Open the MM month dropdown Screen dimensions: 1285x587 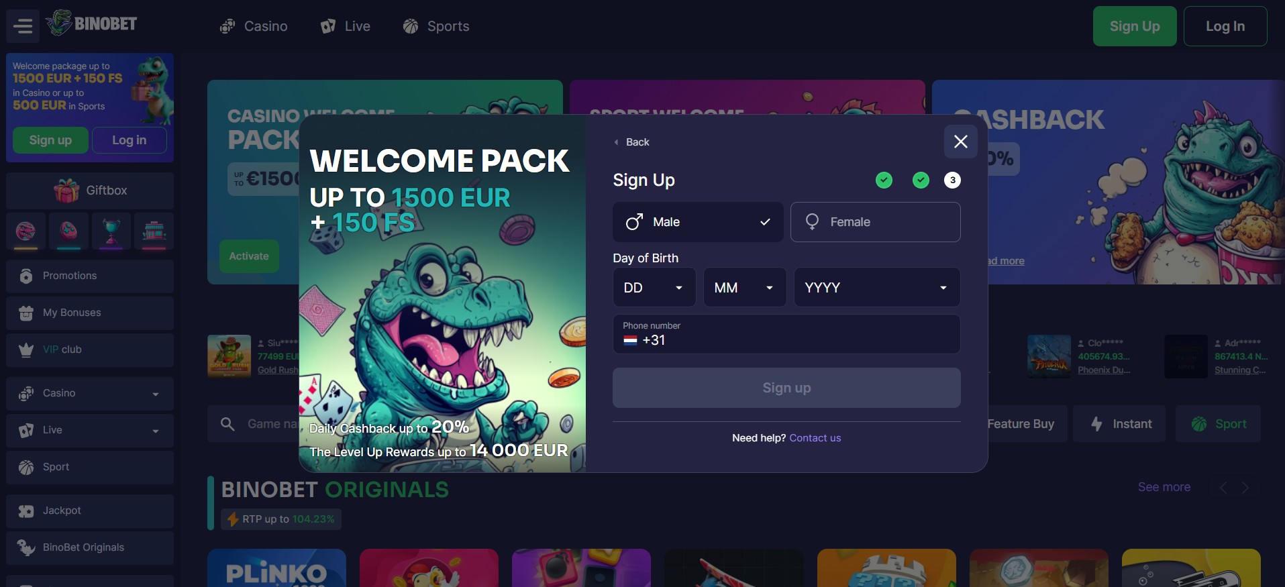tap(744, 288)
